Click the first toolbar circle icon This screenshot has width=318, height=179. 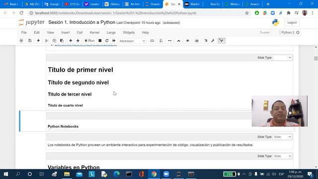coord(21,41)
